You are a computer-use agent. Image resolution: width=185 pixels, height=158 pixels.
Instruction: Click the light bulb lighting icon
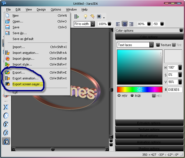pos(85,17)
